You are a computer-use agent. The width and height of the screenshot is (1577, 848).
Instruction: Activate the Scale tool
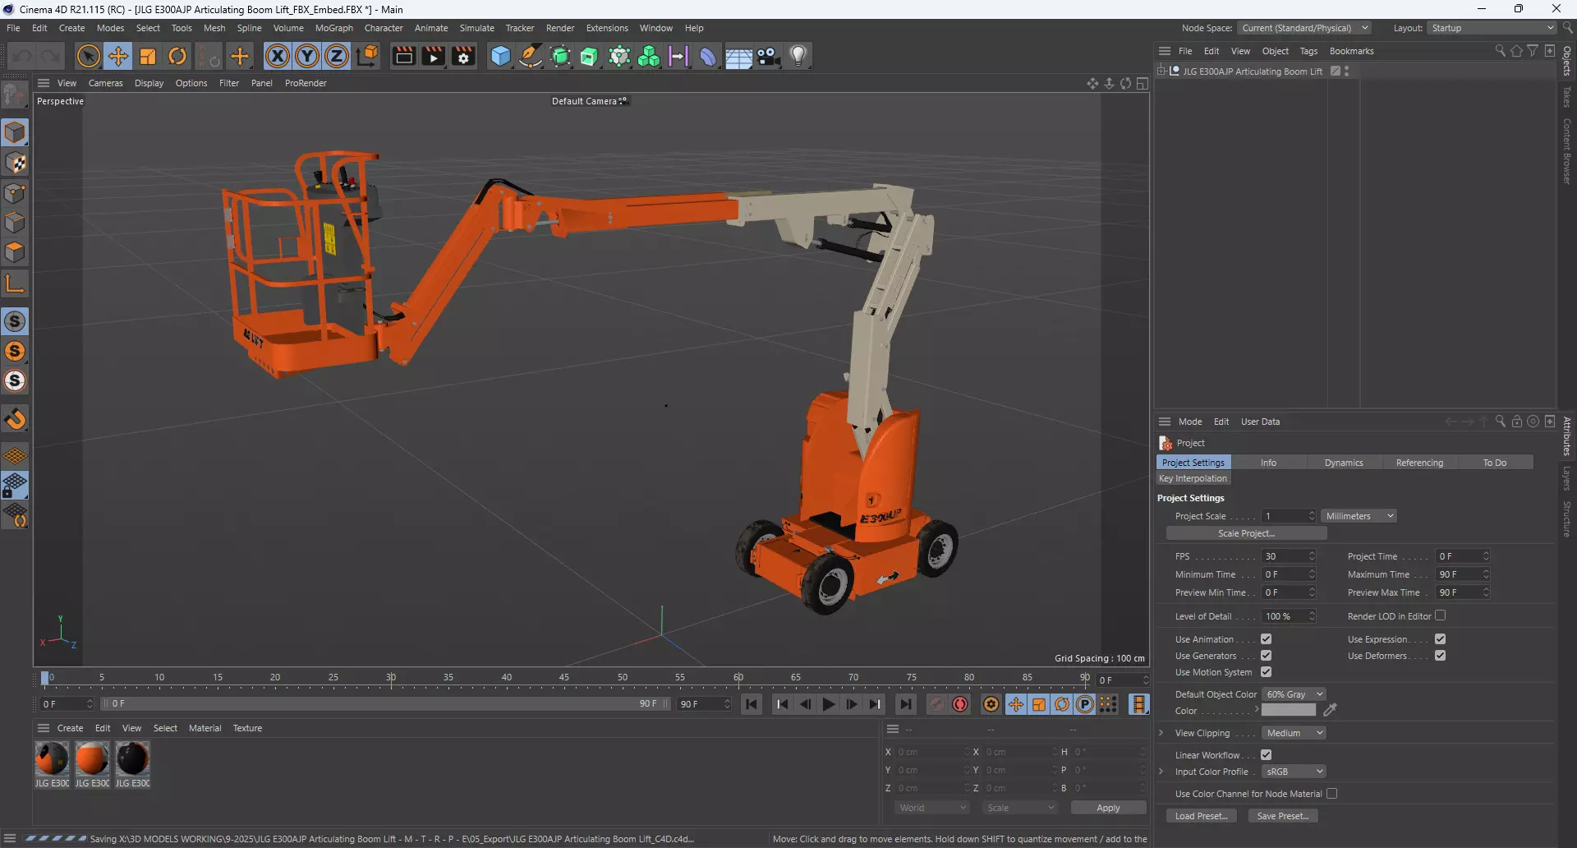148,56
